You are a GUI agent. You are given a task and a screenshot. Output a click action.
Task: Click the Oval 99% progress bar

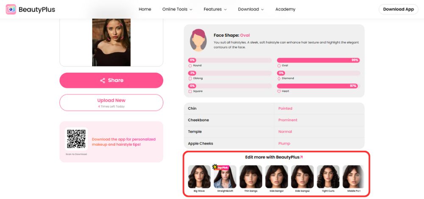point(318,60)
